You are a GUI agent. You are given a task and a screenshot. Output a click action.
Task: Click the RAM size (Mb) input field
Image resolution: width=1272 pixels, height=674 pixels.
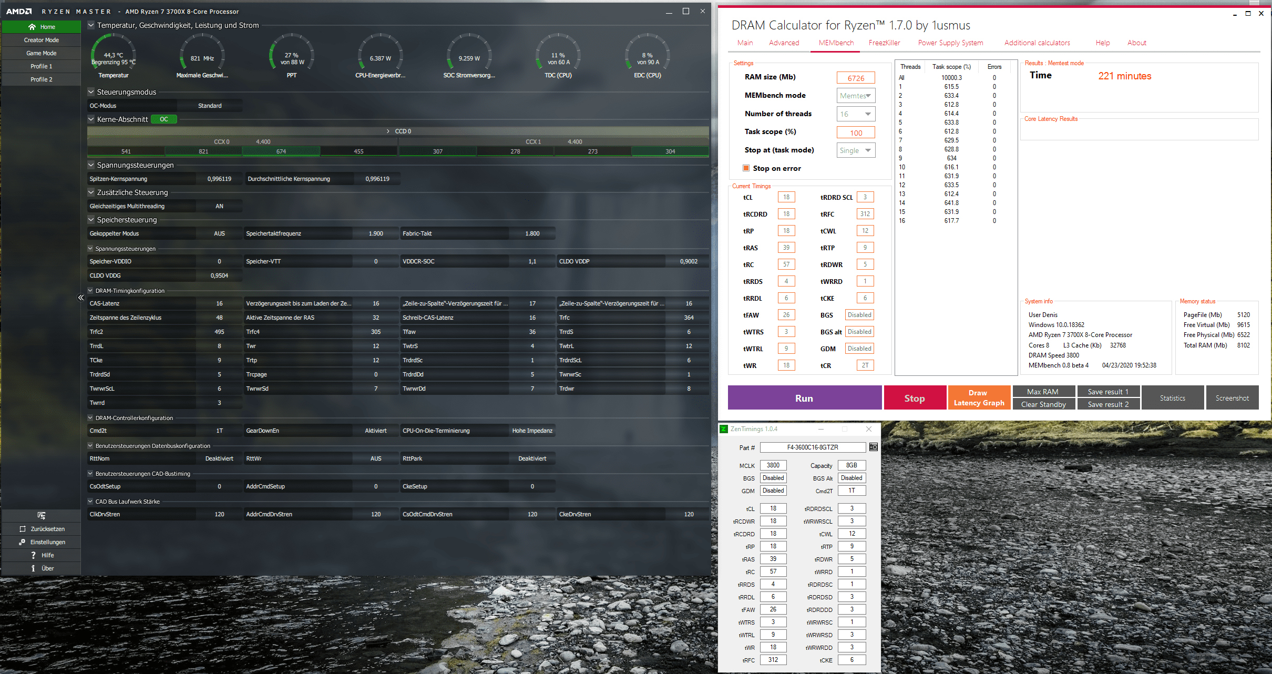(x=856, y=78)
